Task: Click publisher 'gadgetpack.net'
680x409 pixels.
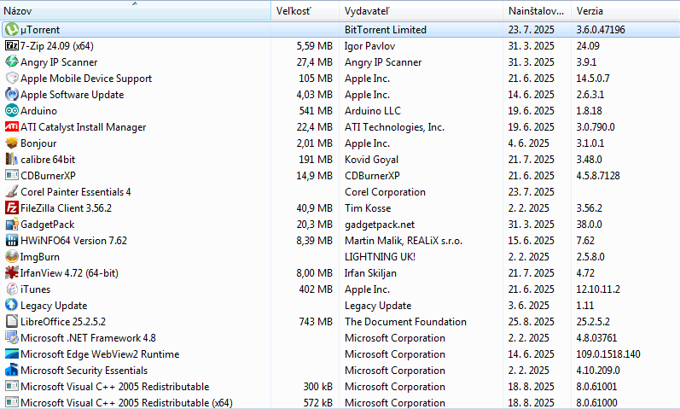Action: [380, 225]
